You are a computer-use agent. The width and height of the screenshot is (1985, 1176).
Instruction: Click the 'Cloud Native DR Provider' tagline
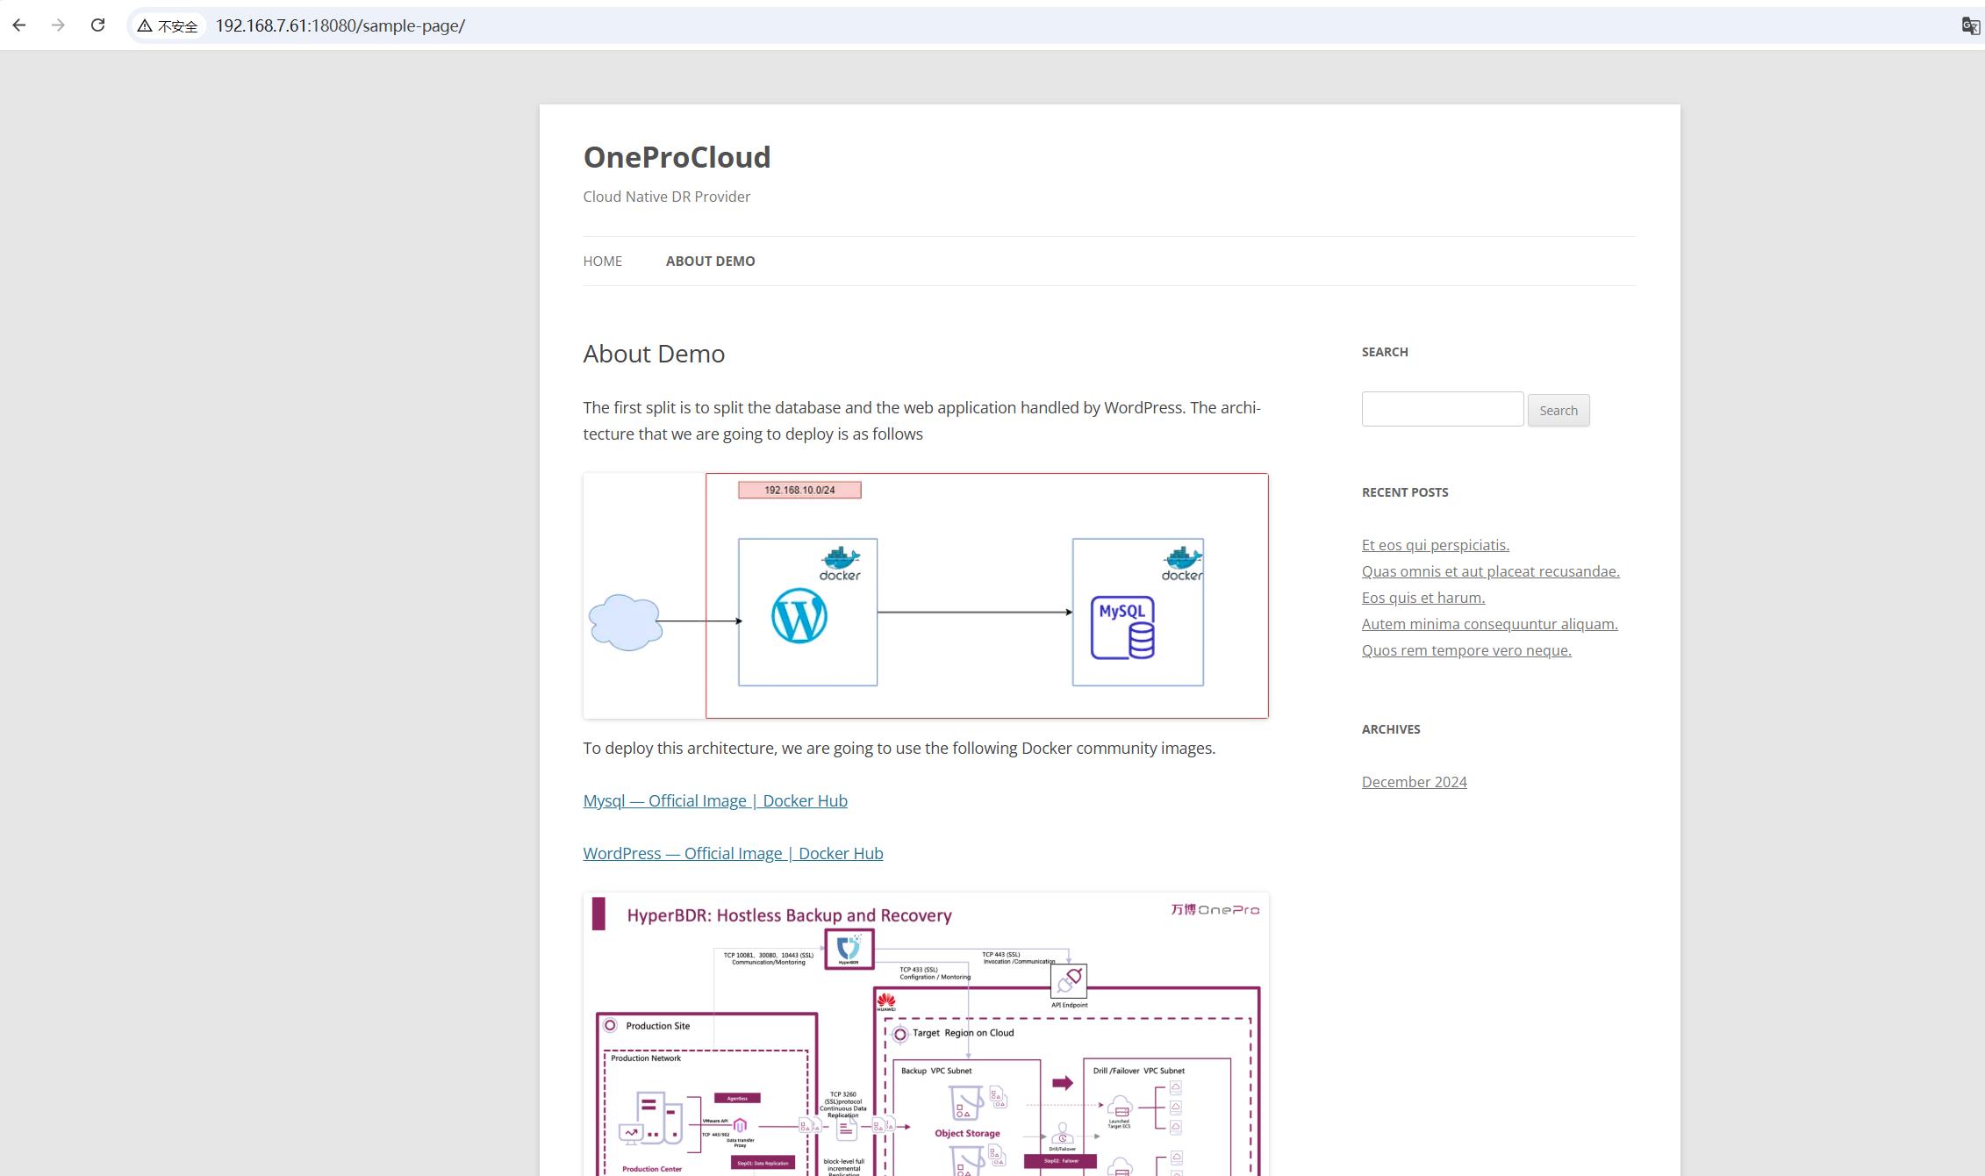666,197
